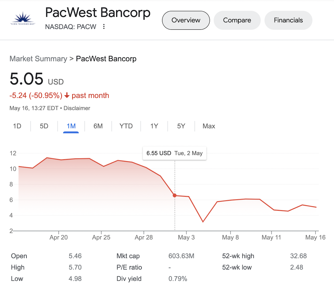Select the 5D time range
The image size is (334, 289).
(x=44, y=126)
